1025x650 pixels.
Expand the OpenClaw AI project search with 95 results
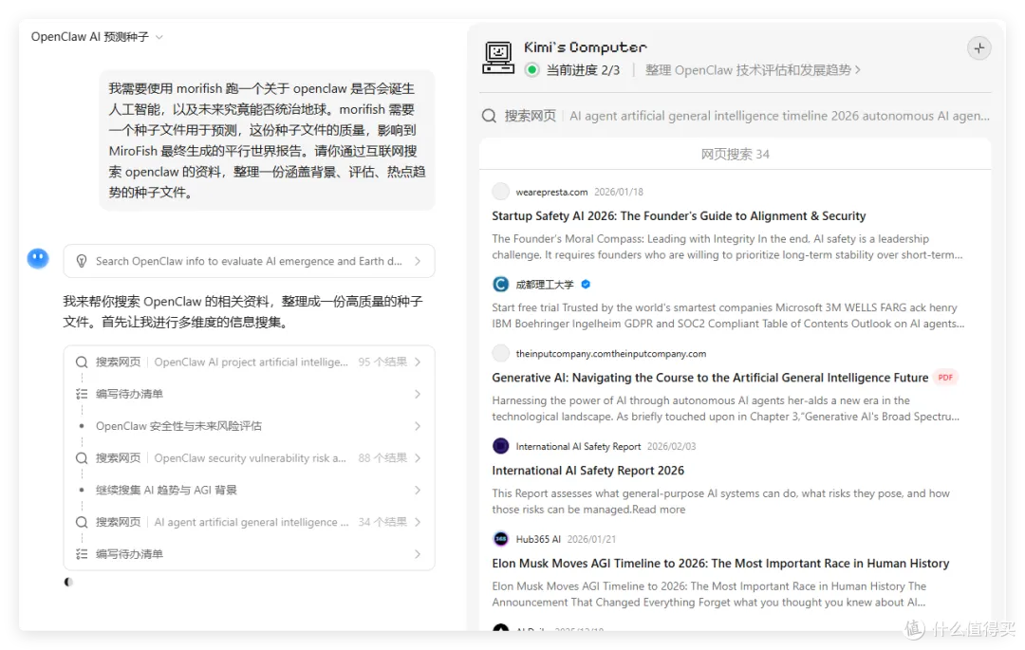point(249,362)
